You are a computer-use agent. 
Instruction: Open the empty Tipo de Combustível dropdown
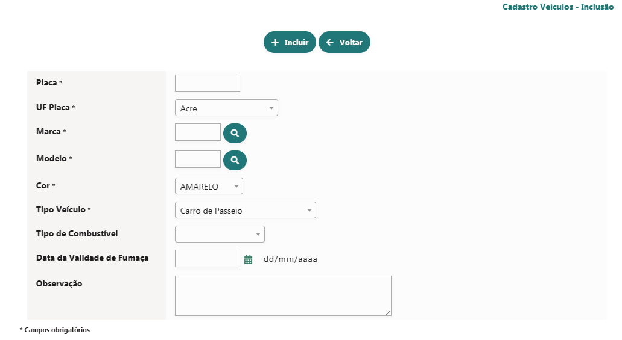[x=220, y=234]
